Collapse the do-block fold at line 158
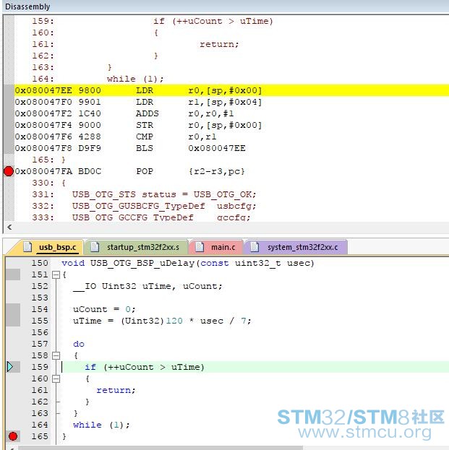 pyautogui.click(x=56, y=355)
